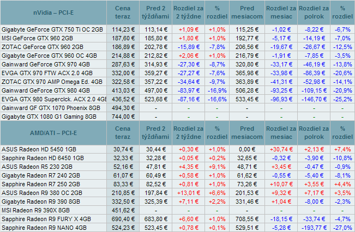This screenshot has width=355, height=232.
Task: Select EVGA GTX 970 FTW ACX 2.0 4GB
Action: tap(47, 73)
